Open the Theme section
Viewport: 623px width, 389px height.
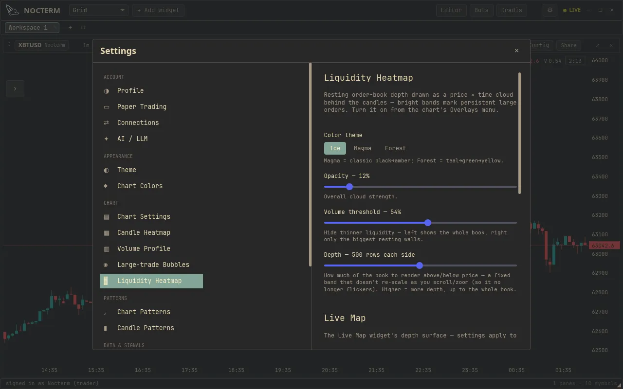click(x=151, y=170)
